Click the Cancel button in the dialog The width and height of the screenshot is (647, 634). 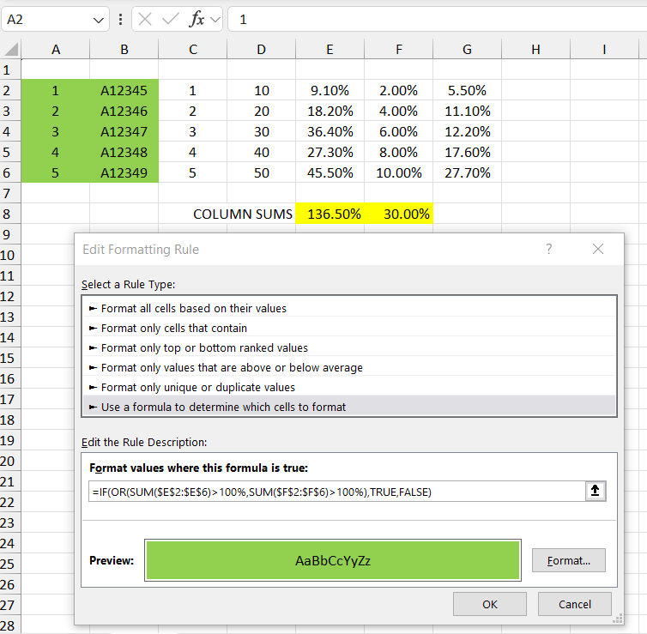tap(575, 604)
